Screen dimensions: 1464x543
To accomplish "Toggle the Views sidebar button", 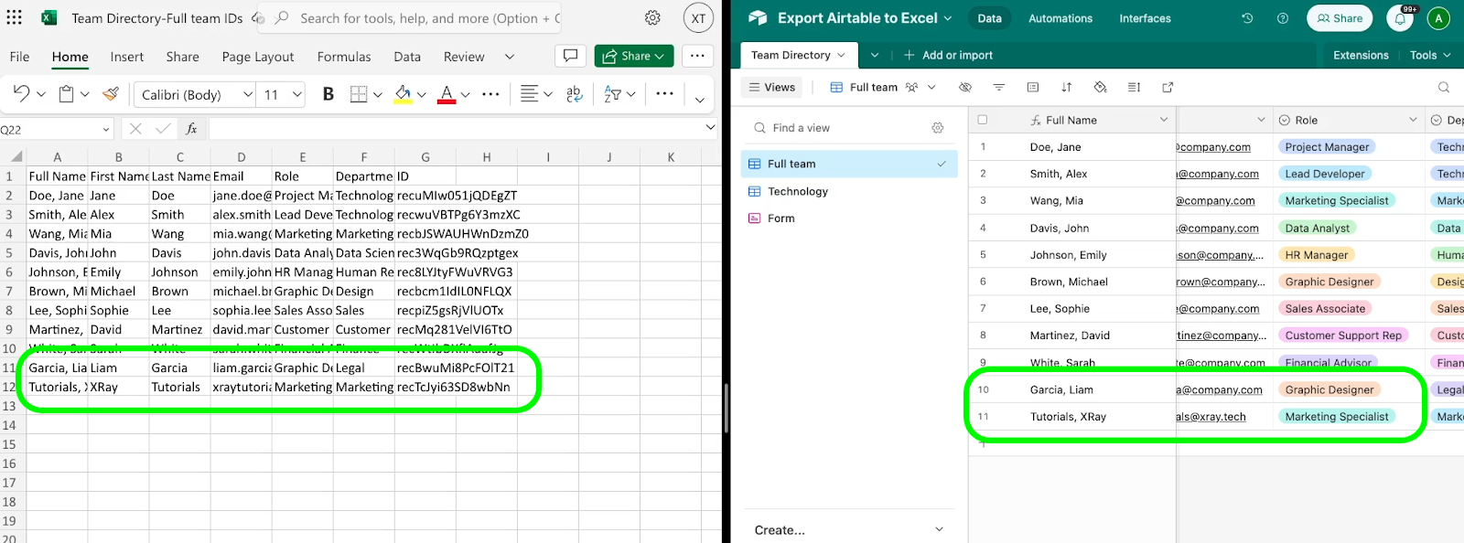I will [771, 87].
